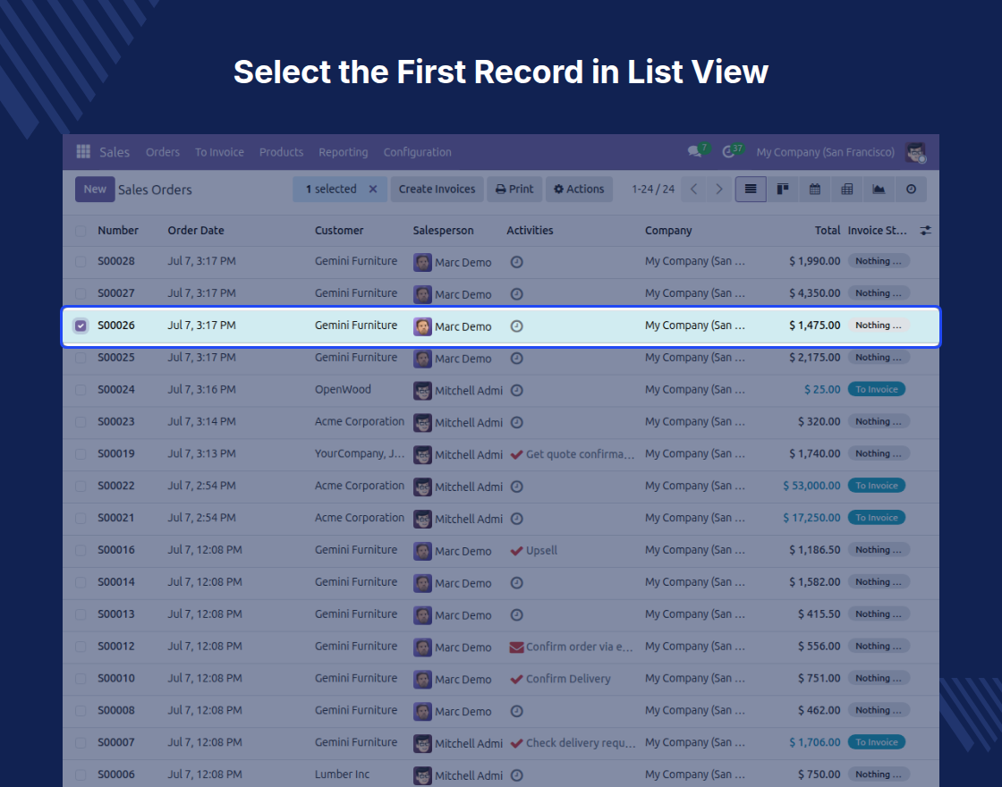This screenshot has height=787, width=1002.
Task: Check the S00023 row checkbox
Action: [x=81, y=421]
